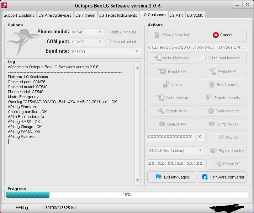Open the Phone model GT540 dropdown
This screenshot has width=254, height=213.
tap(87, 32)
